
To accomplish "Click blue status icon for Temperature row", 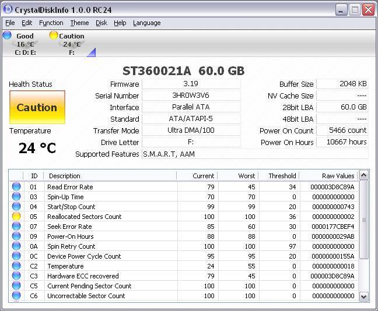I will 16,266.
